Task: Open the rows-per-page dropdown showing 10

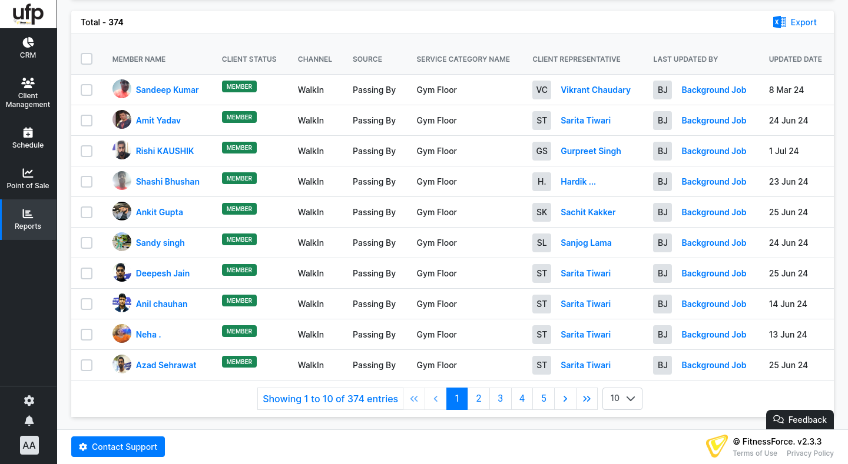Action: pos(622,399)
